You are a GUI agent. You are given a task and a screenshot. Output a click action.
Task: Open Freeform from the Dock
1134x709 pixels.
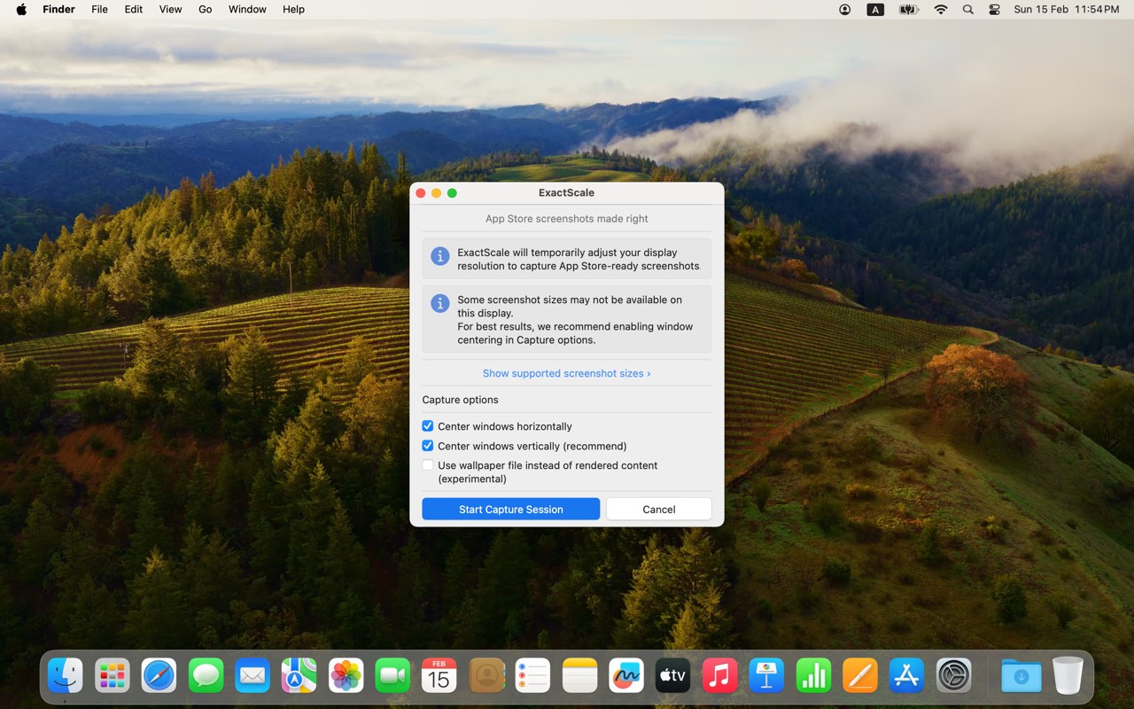[x=626, y=676]
